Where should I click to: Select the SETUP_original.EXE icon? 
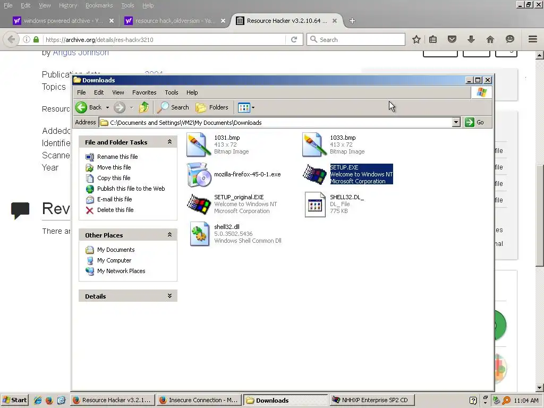pyautogui.click(x=199, y=204)
